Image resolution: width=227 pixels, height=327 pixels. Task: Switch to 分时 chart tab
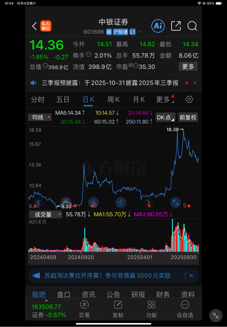click(x=38, y=99)
